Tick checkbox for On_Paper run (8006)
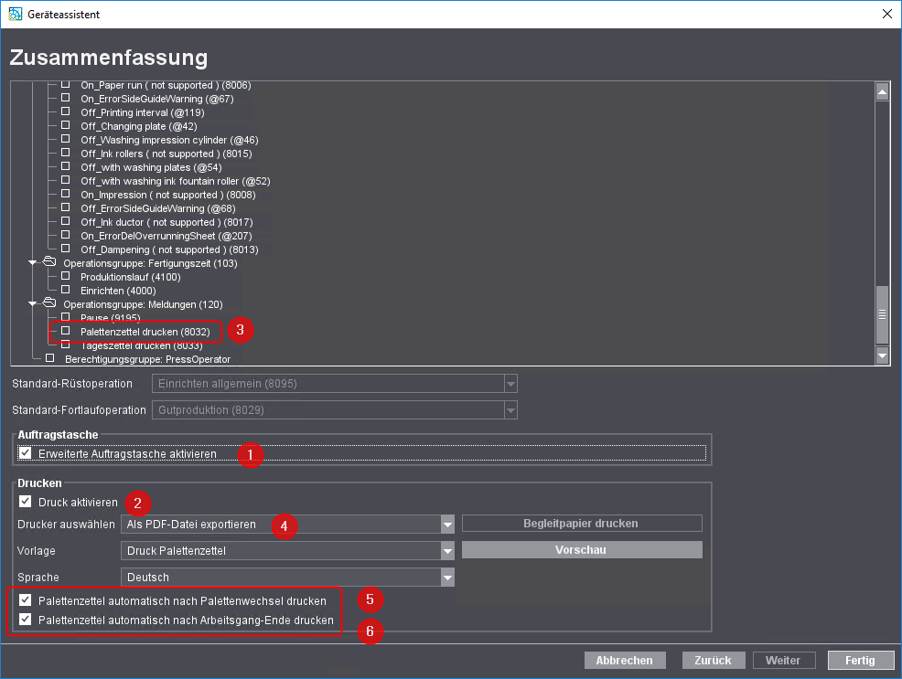902x679 pixels. point(66,84)
